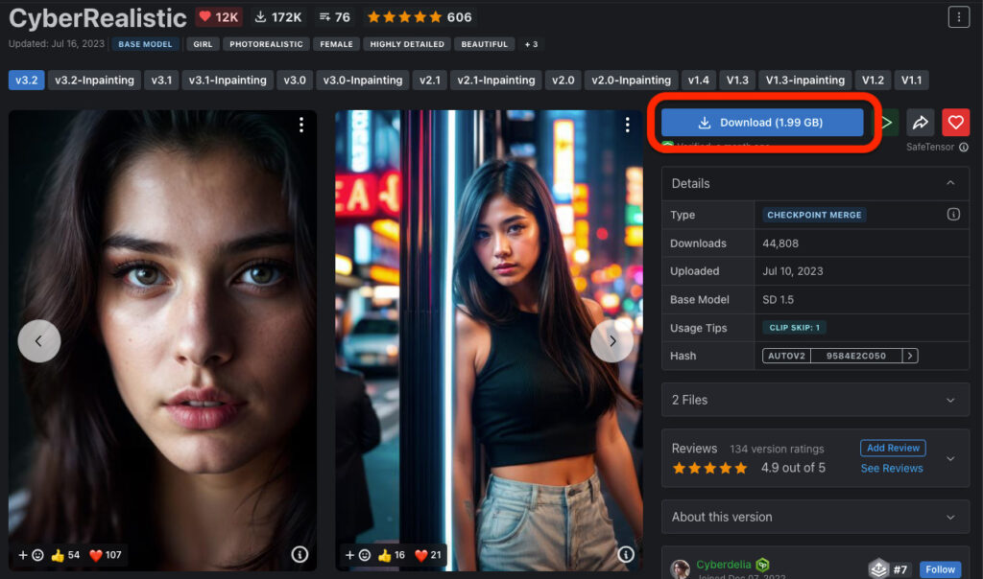Switch to the v1.4 version tab
The height and width of the screenshot is (579, 983).
699,81
